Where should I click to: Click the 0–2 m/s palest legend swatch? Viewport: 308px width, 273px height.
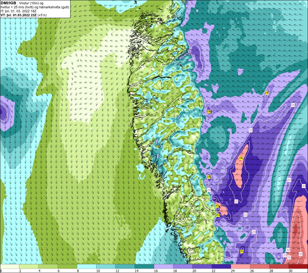pyautogui.click(x=10, y=267)
